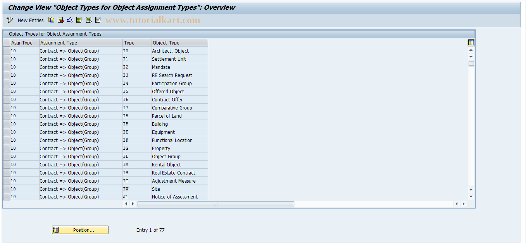Select row selector for Rental Object row
526x243 pixels.
pos(7,164)
